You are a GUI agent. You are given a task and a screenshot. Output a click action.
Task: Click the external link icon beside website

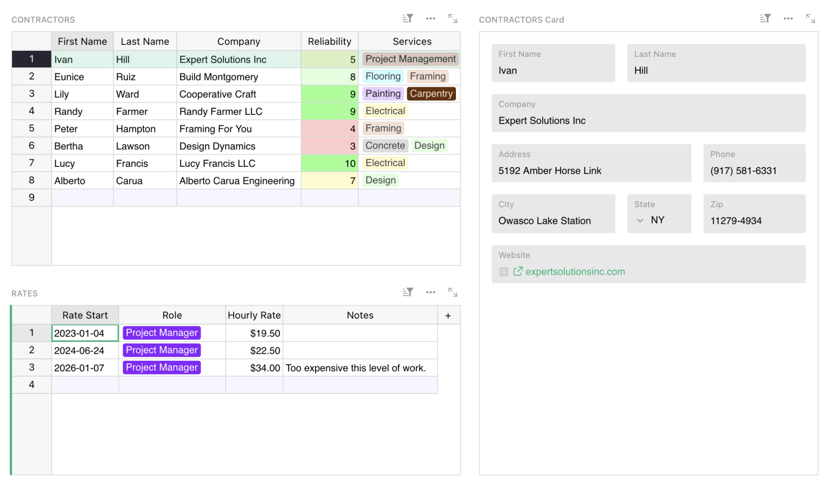pos(518,271)
